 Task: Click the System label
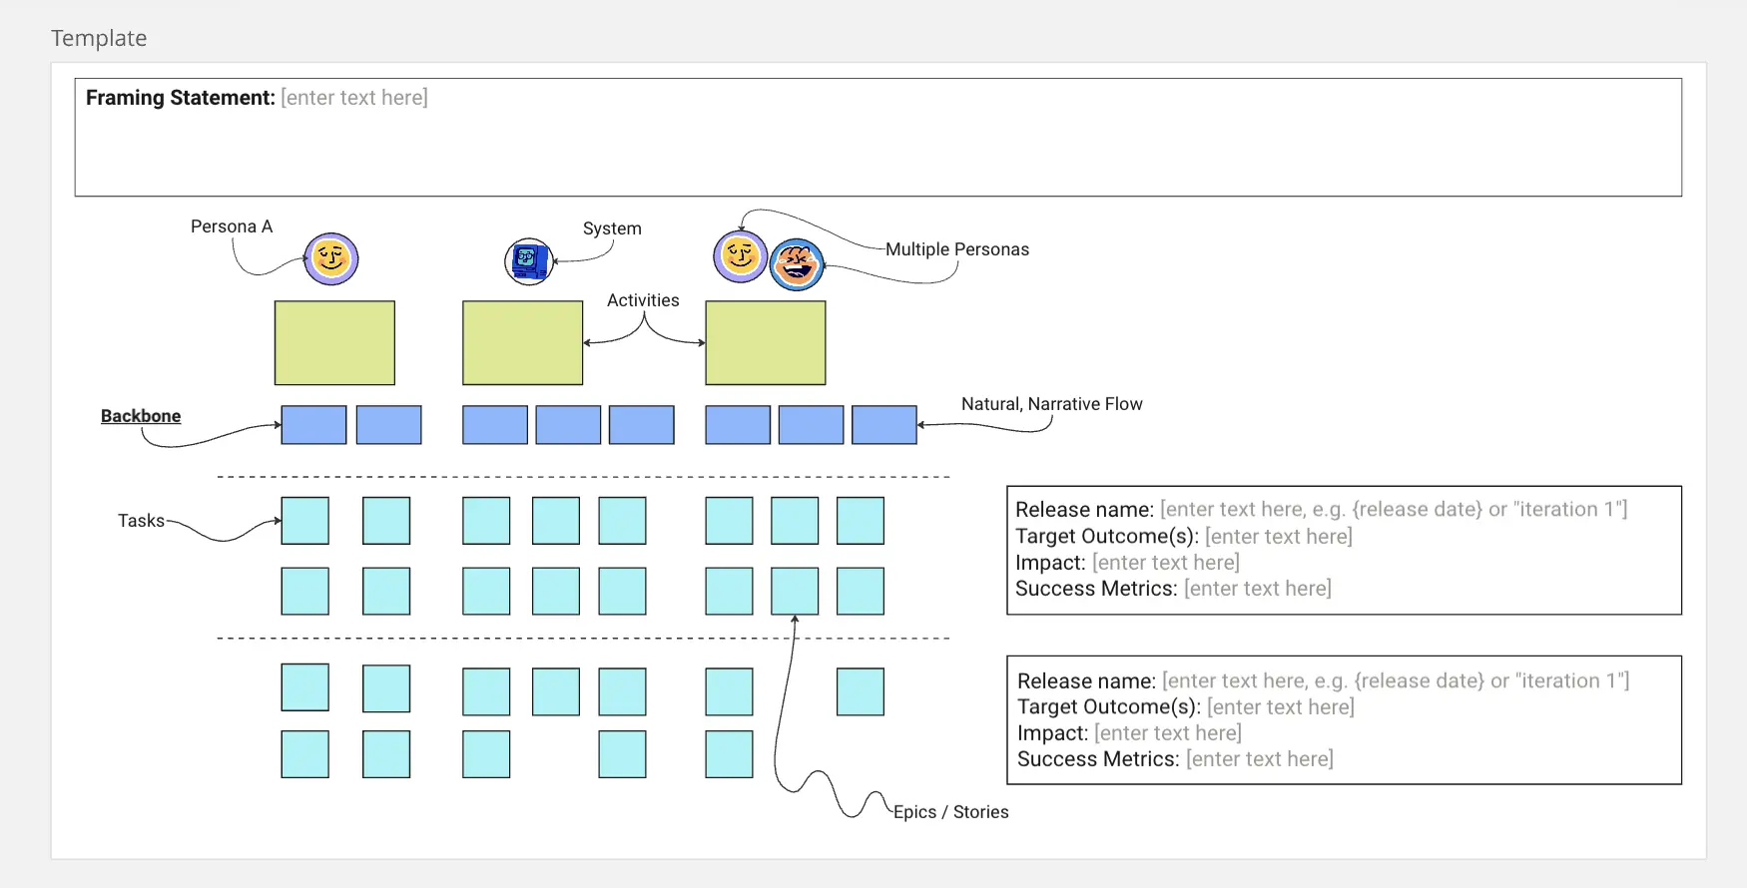click(x=612, y=228)
